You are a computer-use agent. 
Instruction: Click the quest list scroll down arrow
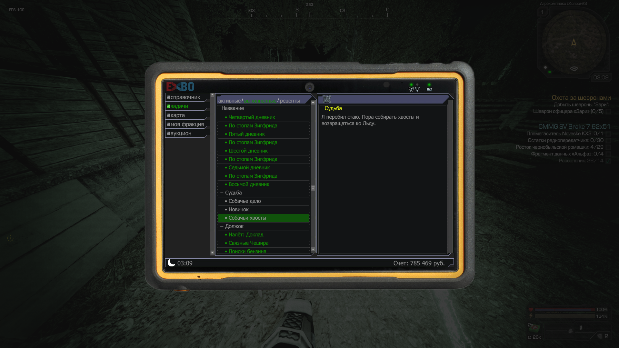click(313, 249)
